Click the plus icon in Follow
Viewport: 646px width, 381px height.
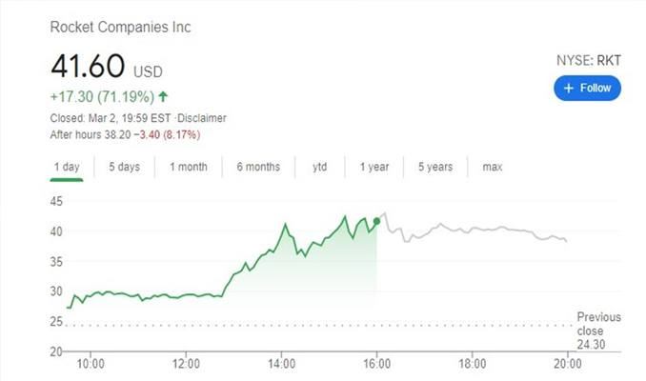(569, 88)
